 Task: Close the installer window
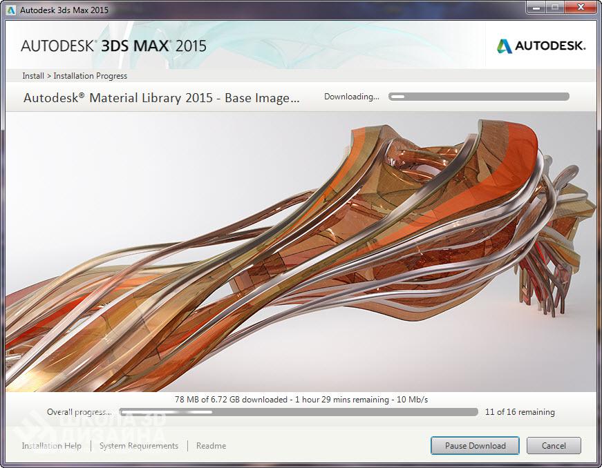[581, 8]
